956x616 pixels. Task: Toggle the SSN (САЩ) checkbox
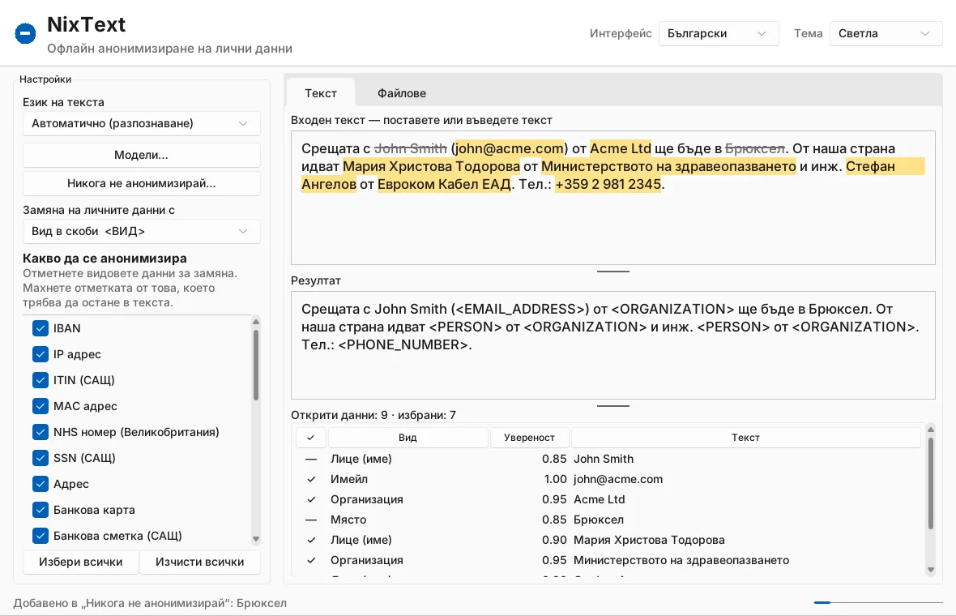(x=41, y=458)
